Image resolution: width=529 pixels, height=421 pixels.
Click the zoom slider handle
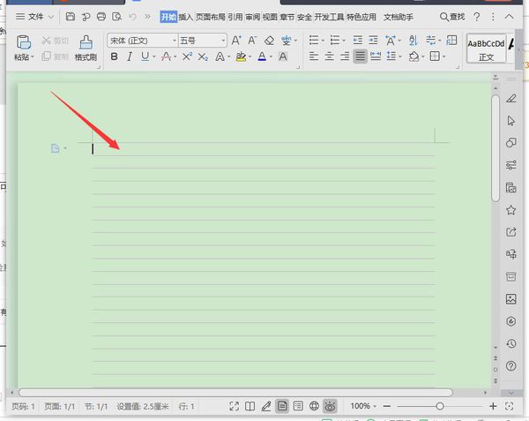point(440,406)
